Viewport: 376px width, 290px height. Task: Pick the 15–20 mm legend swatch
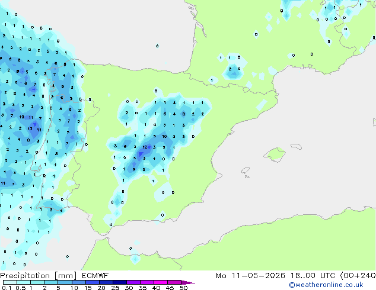pos(92,282)
